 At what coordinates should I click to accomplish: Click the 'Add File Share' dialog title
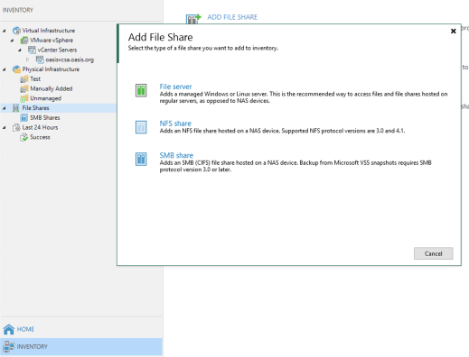(160, 37)
